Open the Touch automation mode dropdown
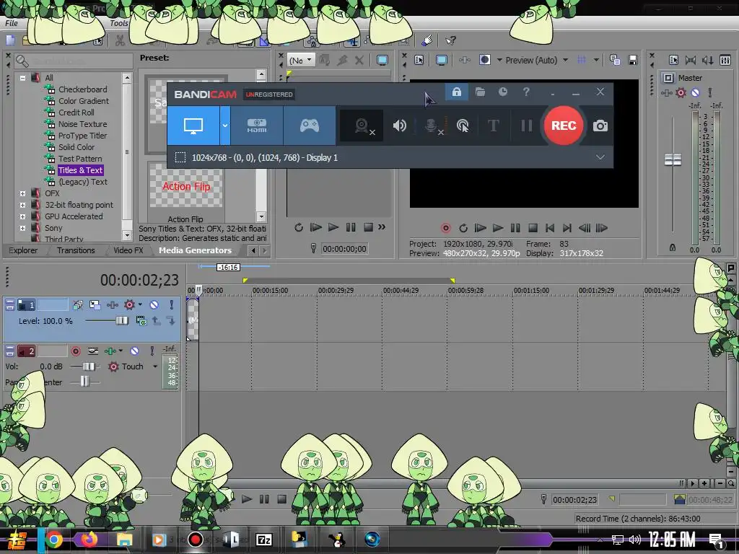 coord(155,366)
